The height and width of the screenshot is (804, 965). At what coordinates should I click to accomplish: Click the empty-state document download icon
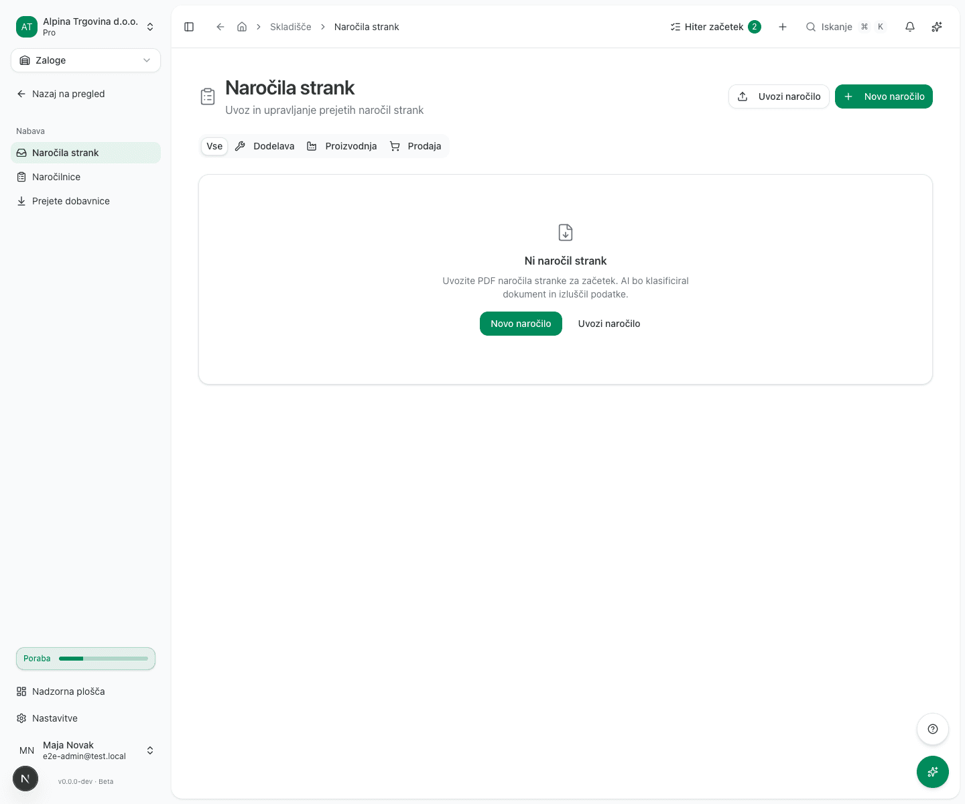(566, 232)
